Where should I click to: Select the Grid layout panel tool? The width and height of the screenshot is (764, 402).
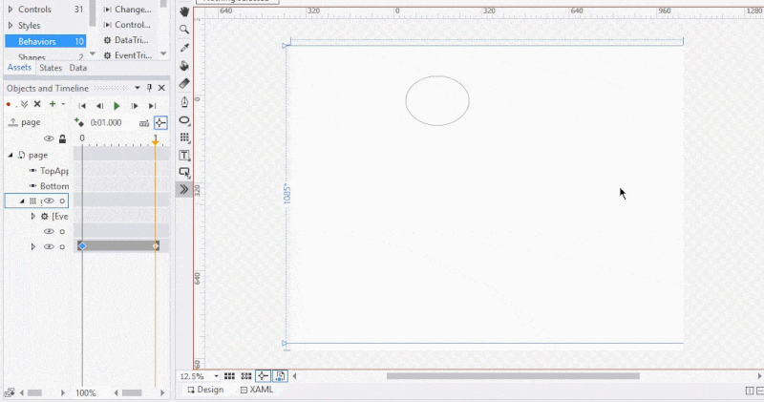point(184,138)
